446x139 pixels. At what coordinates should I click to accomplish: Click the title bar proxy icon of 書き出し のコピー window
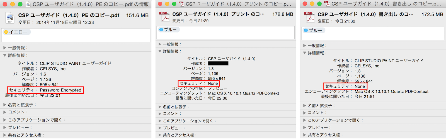[327, 4]
